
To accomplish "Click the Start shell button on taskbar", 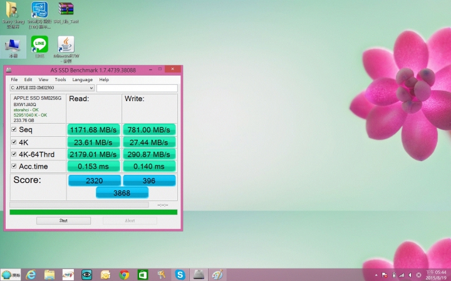I will coord(11,275).
